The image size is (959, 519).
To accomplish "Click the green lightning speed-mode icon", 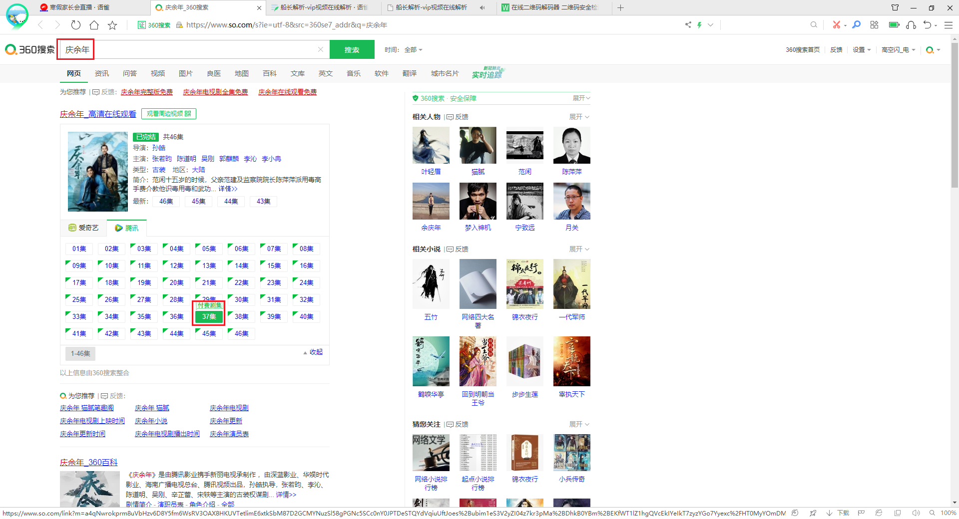I will (699, 24).
